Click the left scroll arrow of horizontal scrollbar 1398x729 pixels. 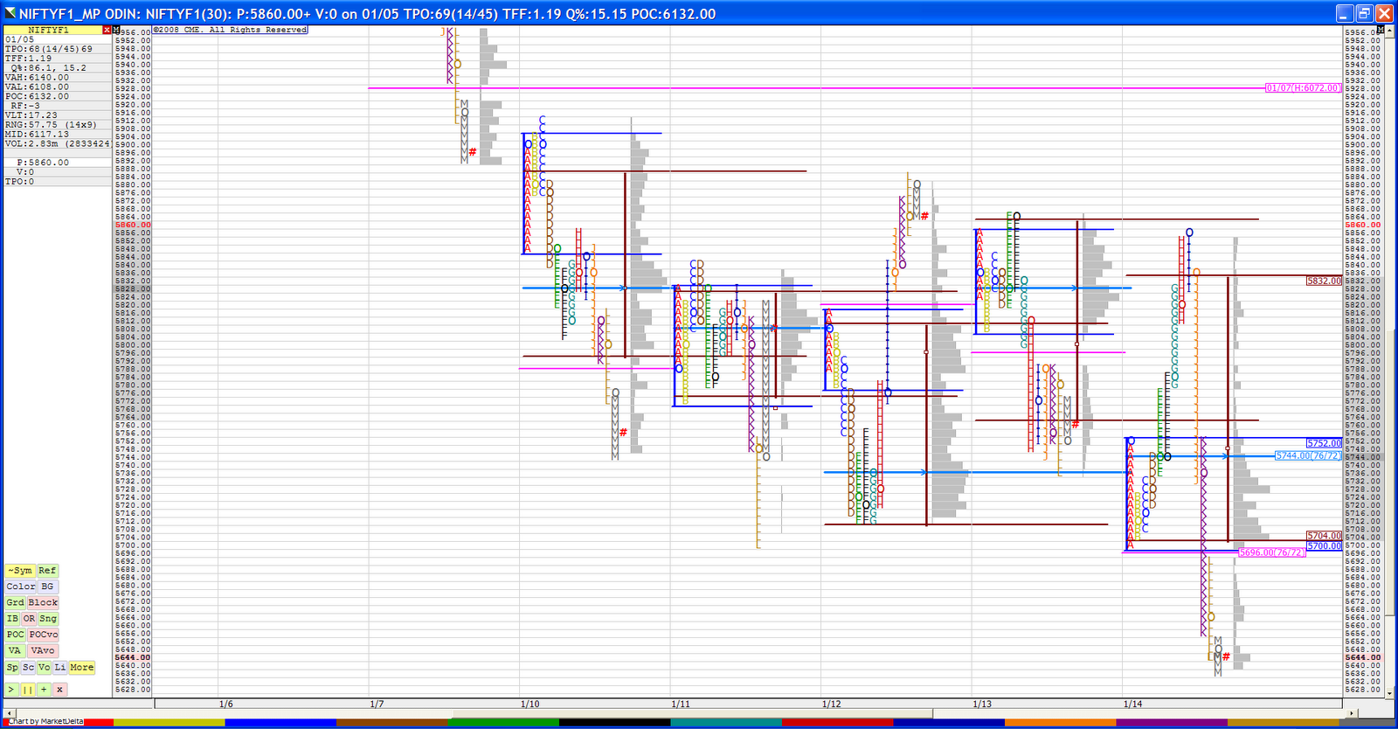[9, 713]
